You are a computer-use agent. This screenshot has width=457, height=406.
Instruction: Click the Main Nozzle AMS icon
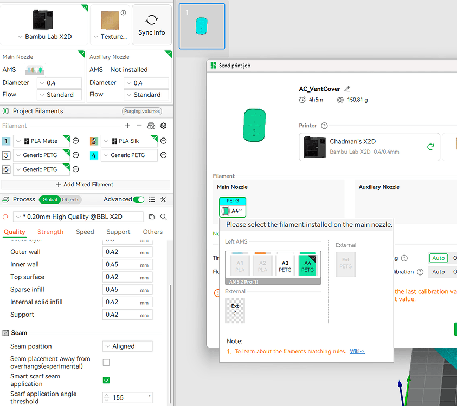coord(35,70)
